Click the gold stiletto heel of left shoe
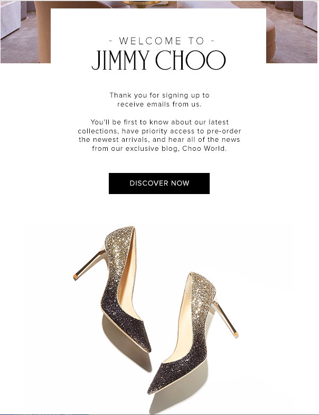 click(89, 264)
